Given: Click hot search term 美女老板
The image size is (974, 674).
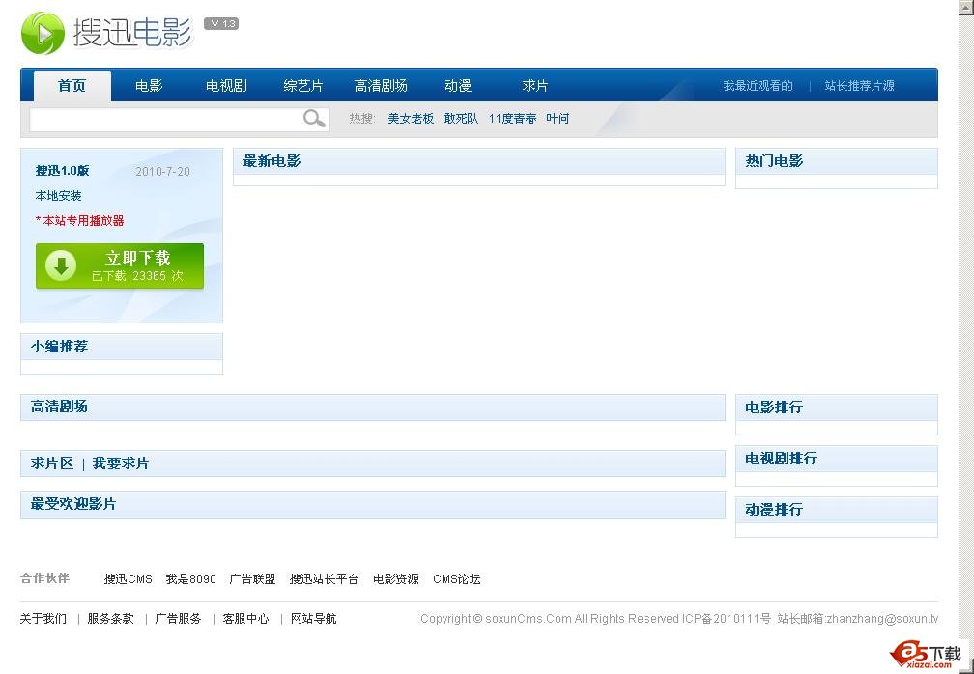Looking at the screenshot, I should click(411, 119).
